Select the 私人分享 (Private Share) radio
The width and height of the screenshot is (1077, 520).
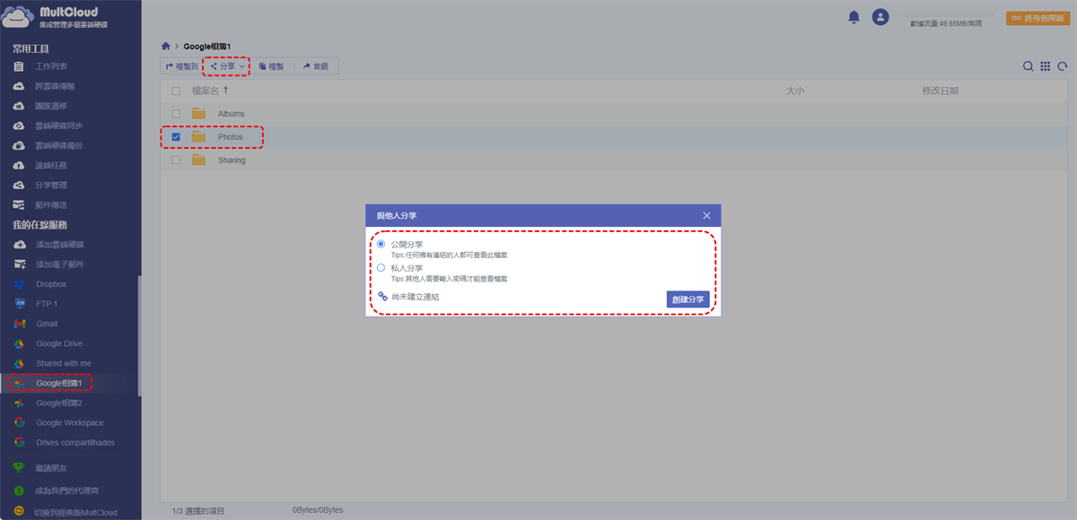[x=381, y=267]
